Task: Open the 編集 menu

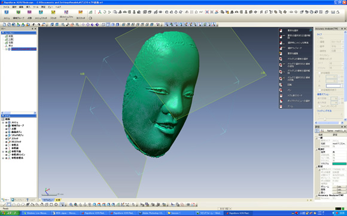Action: tap(21, 7)
